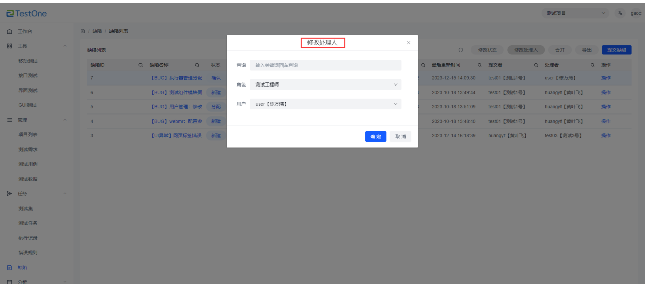Click the 查询 keyword search field
This screenshot has height=284, width=645.
(325, 65)
